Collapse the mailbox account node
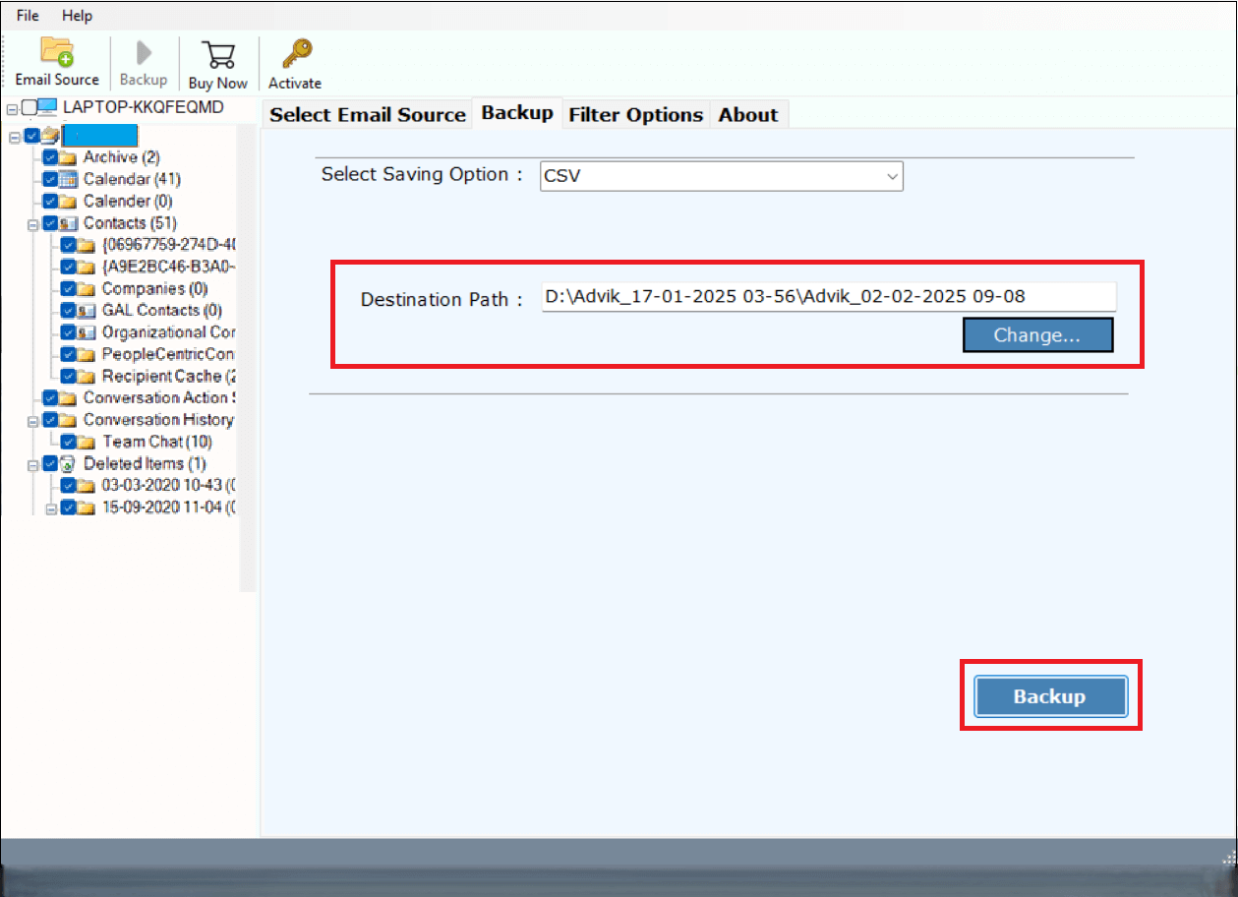Viewport: 1238px width, 897px height. point(14,137)
